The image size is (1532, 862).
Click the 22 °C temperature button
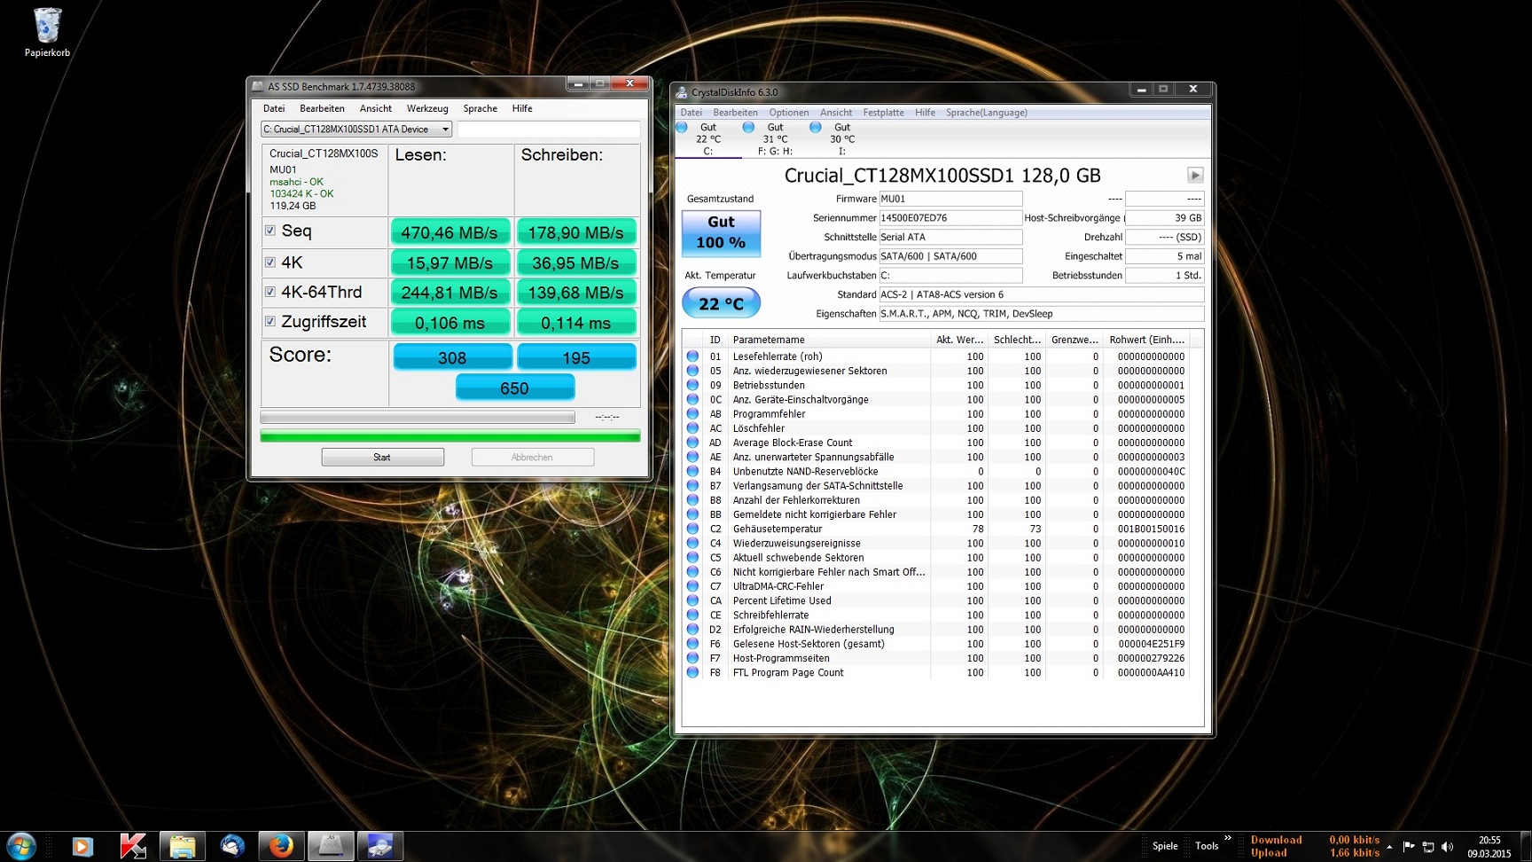(x=721, y=303)
